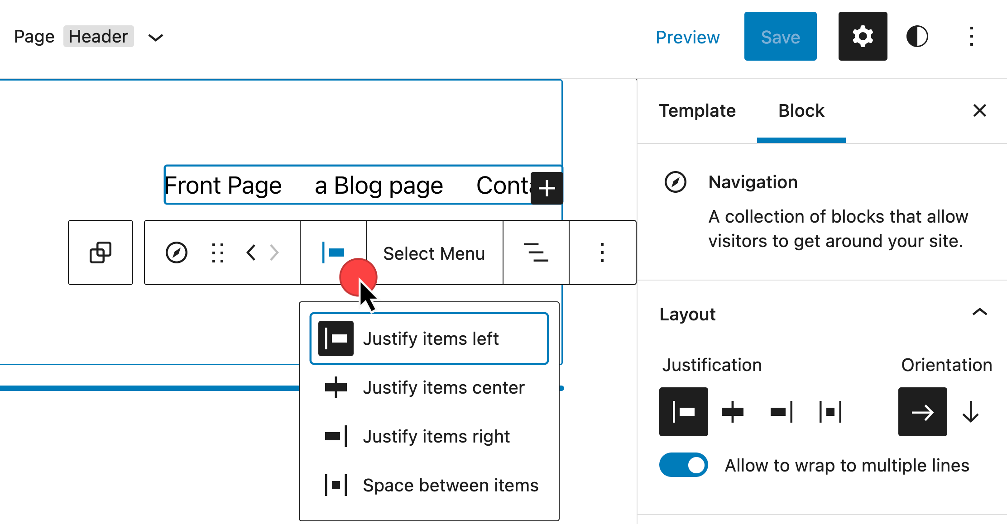Click the Preview link
The image size is (1007, 524).
click(687, 37)
